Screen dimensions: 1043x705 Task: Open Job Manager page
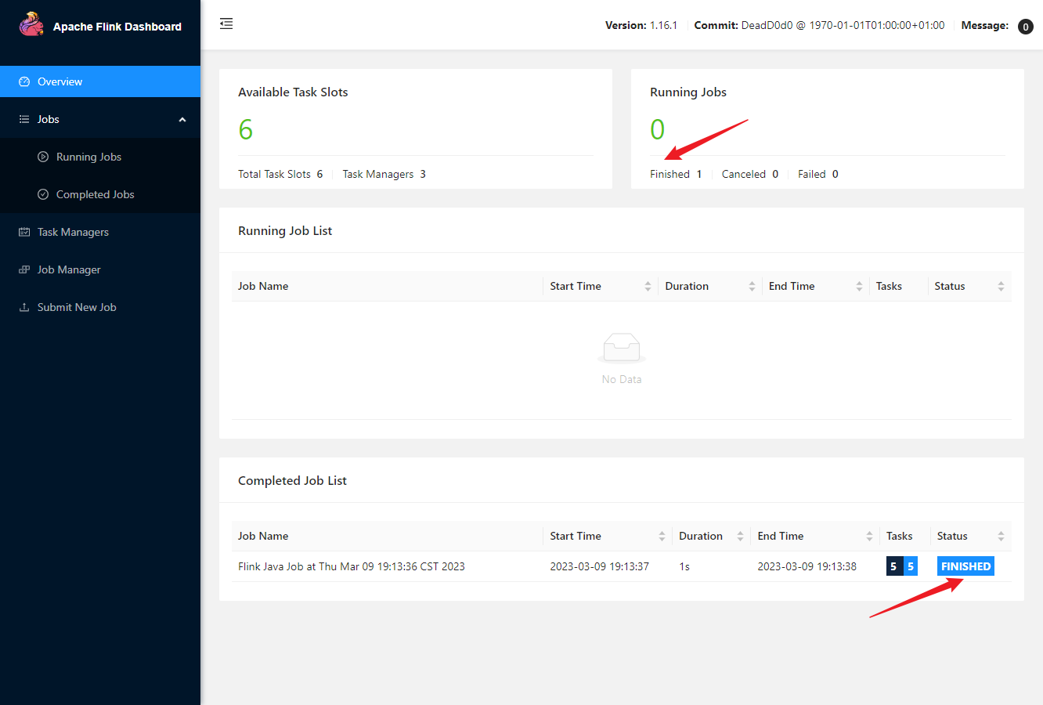tap(100, 269)
